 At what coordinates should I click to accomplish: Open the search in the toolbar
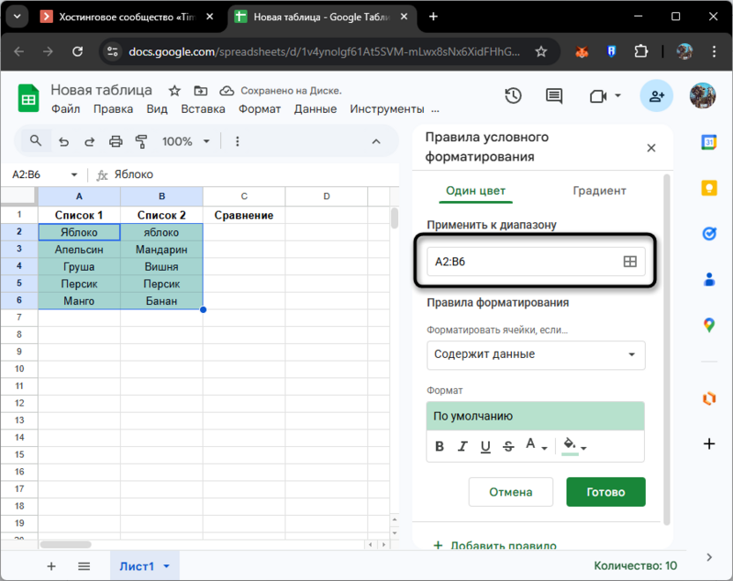(35, 141)
